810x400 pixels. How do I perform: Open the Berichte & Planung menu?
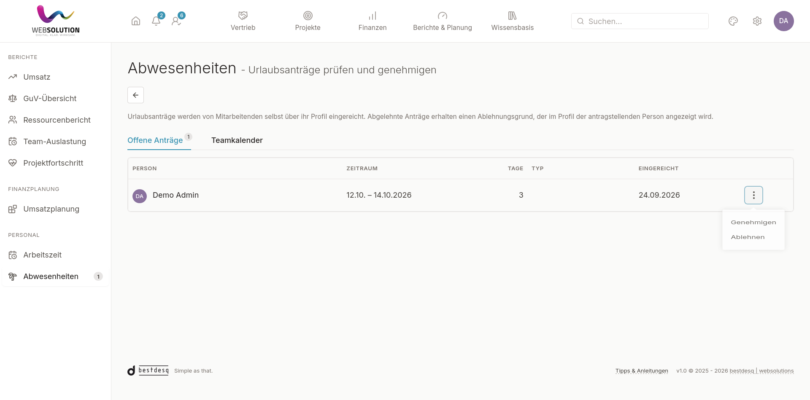pyautogui.click(x=443, y=21)
